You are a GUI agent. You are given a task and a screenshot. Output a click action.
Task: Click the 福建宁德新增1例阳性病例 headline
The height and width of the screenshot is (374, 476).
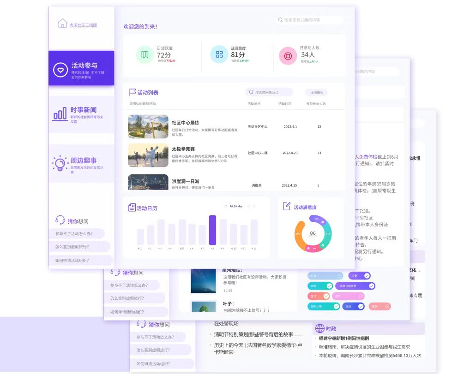[x=344, y=338]
